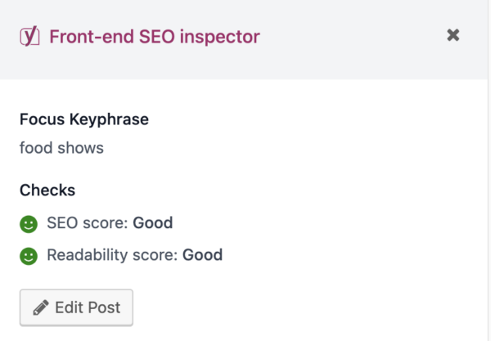
Task: Close the Front-end SEO inspector panel
Action: (x=453, y=35)
